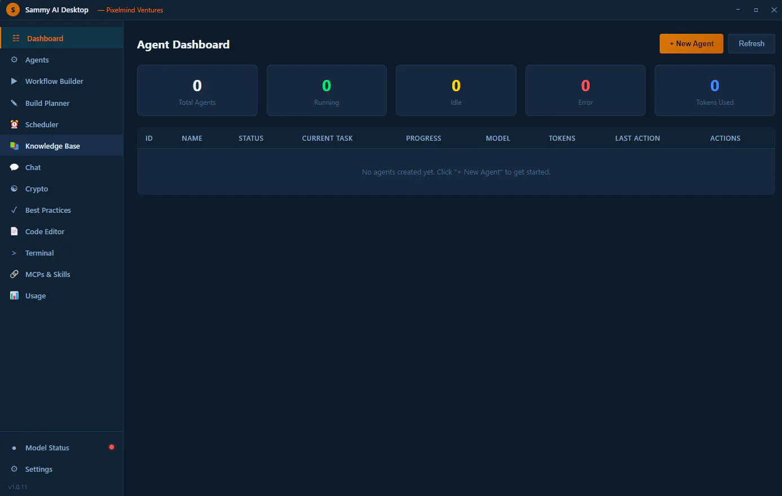
Task: Click the Terminal prompt arrow icon
Action: coord(14,253)
